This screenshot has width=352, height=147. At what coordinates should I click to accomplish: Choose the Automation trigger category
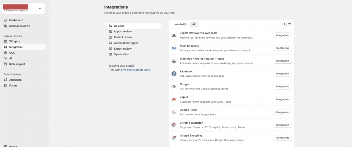tap(126, 43)
